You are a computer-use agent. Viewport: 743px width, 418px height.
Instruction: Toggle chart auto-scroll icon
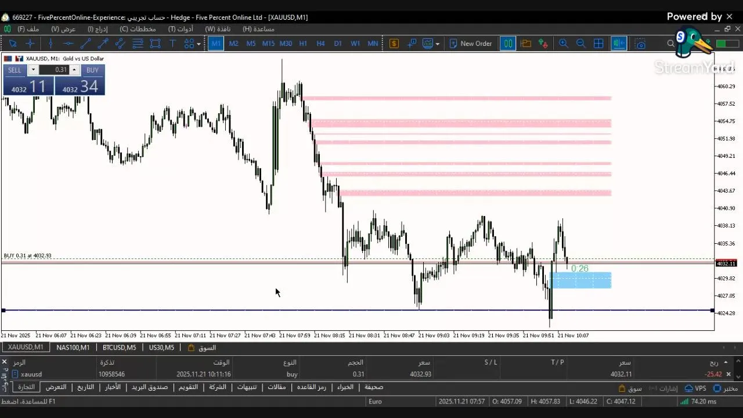[x=619, y=44]
